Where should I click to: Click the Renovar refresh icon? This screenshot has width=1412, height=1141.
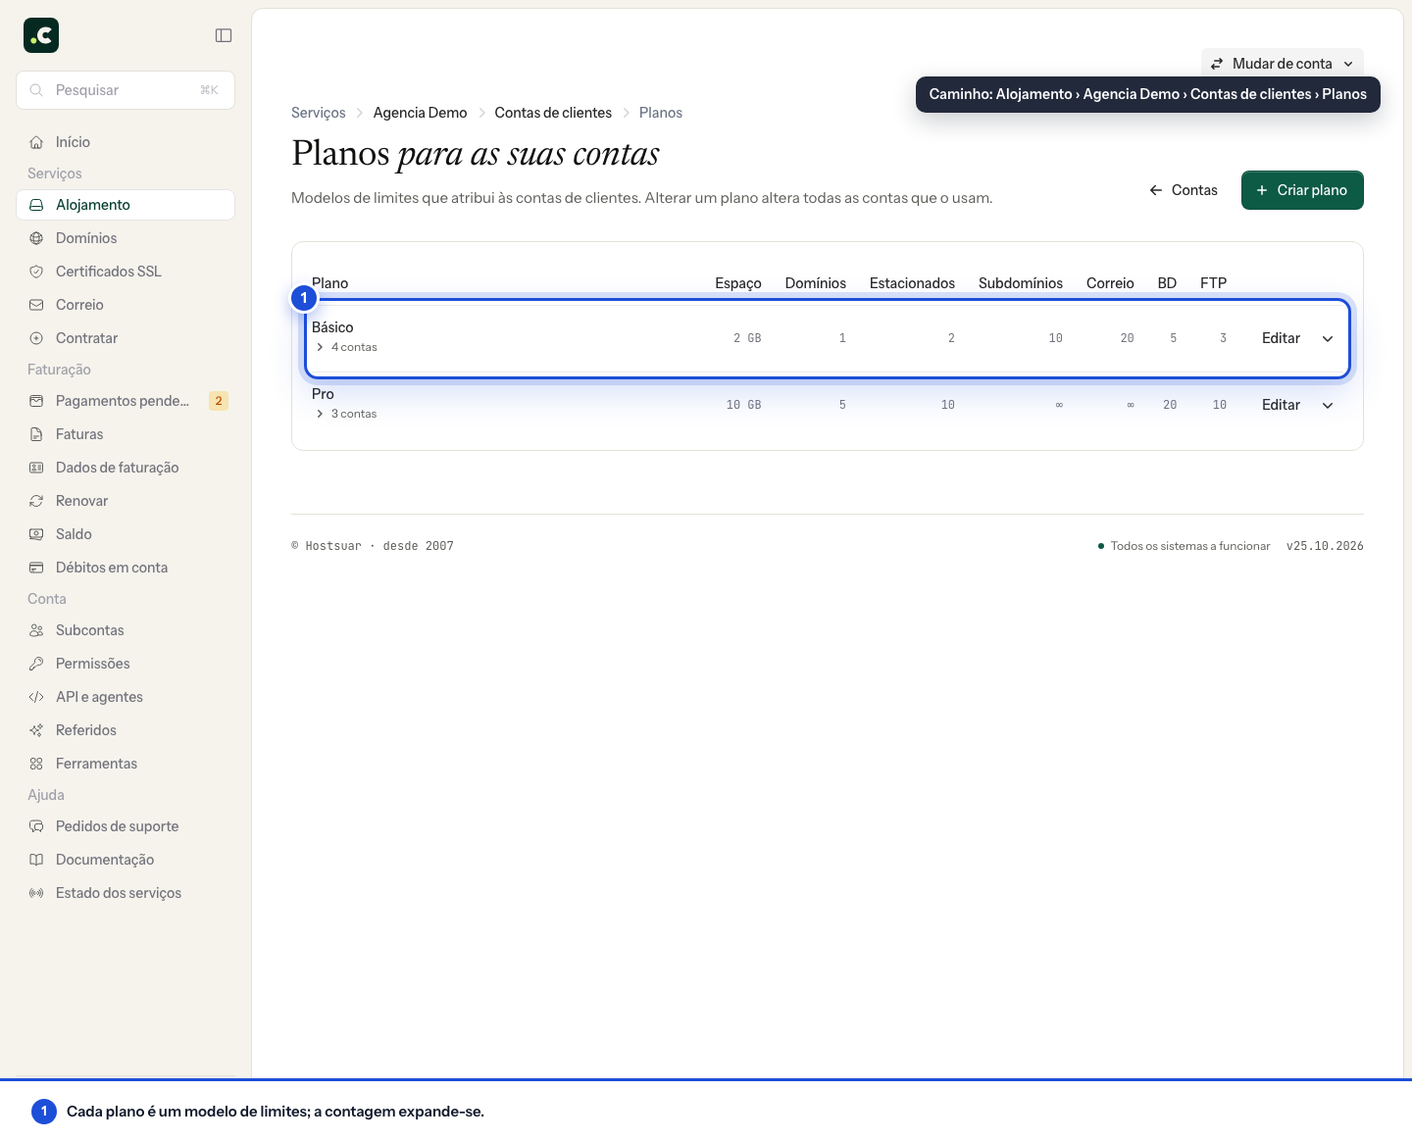pyautogui.click(x=36, y=501)
